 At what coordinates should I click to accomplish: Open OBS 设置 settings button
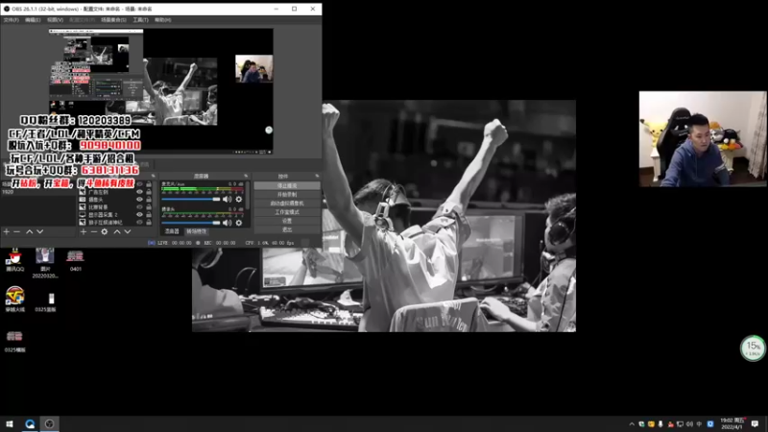[287, 221]
